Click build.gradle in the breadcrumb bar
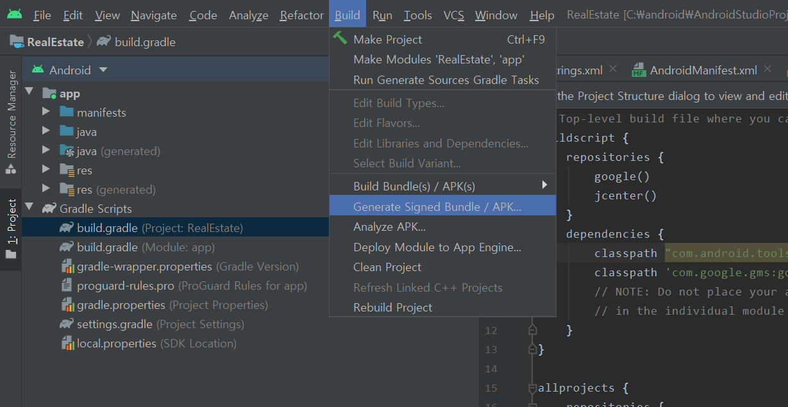The image size is (788, 407). (x=144, y=42)
